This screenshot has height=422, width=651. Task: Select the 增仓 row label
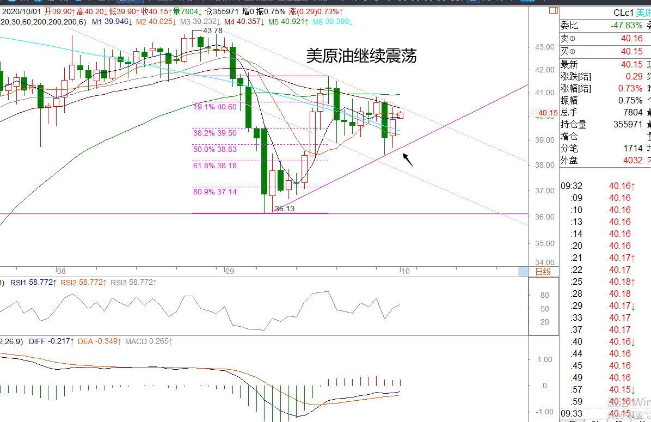(x=569, y=136)
